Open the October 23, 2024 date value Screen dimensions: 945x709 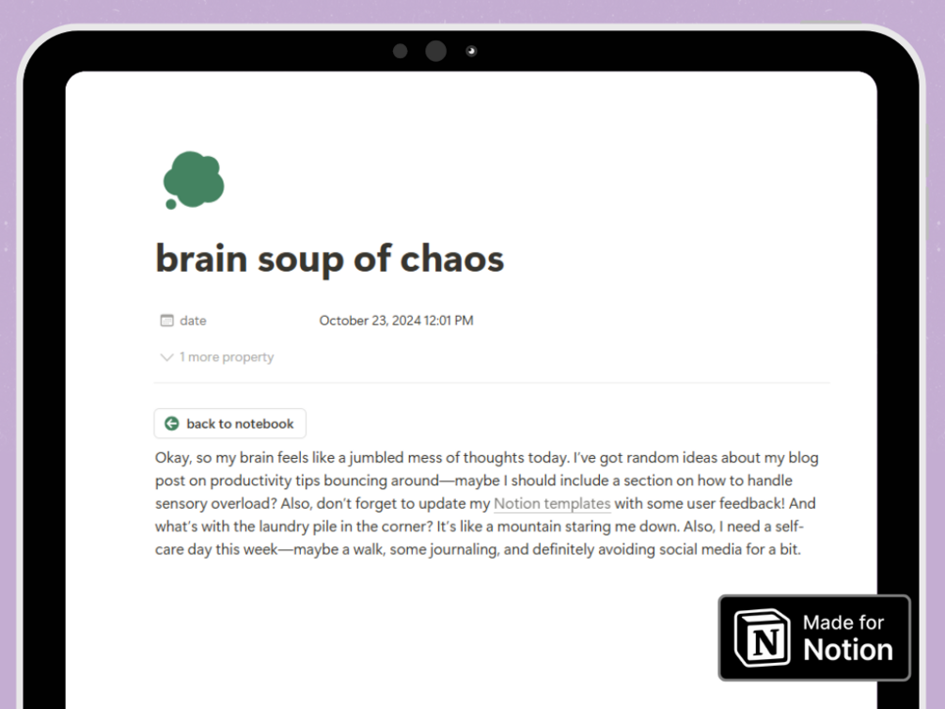(396, 320)
